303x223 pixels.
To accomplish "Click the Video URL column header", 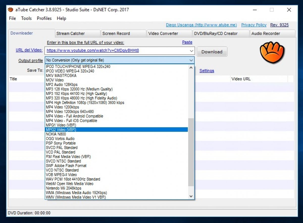I will coord(259,79).
